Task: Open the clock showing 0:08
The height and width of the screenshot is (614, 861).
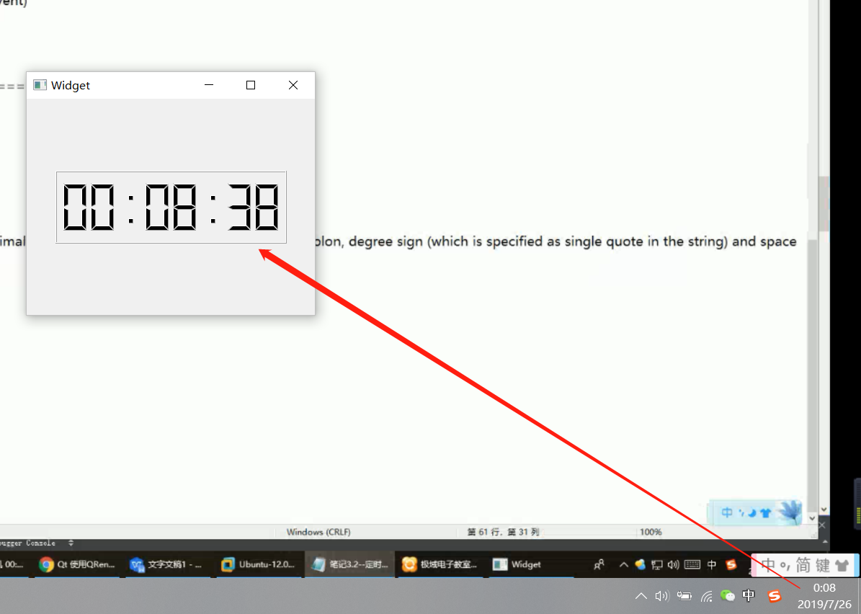Action: point(824,587)
